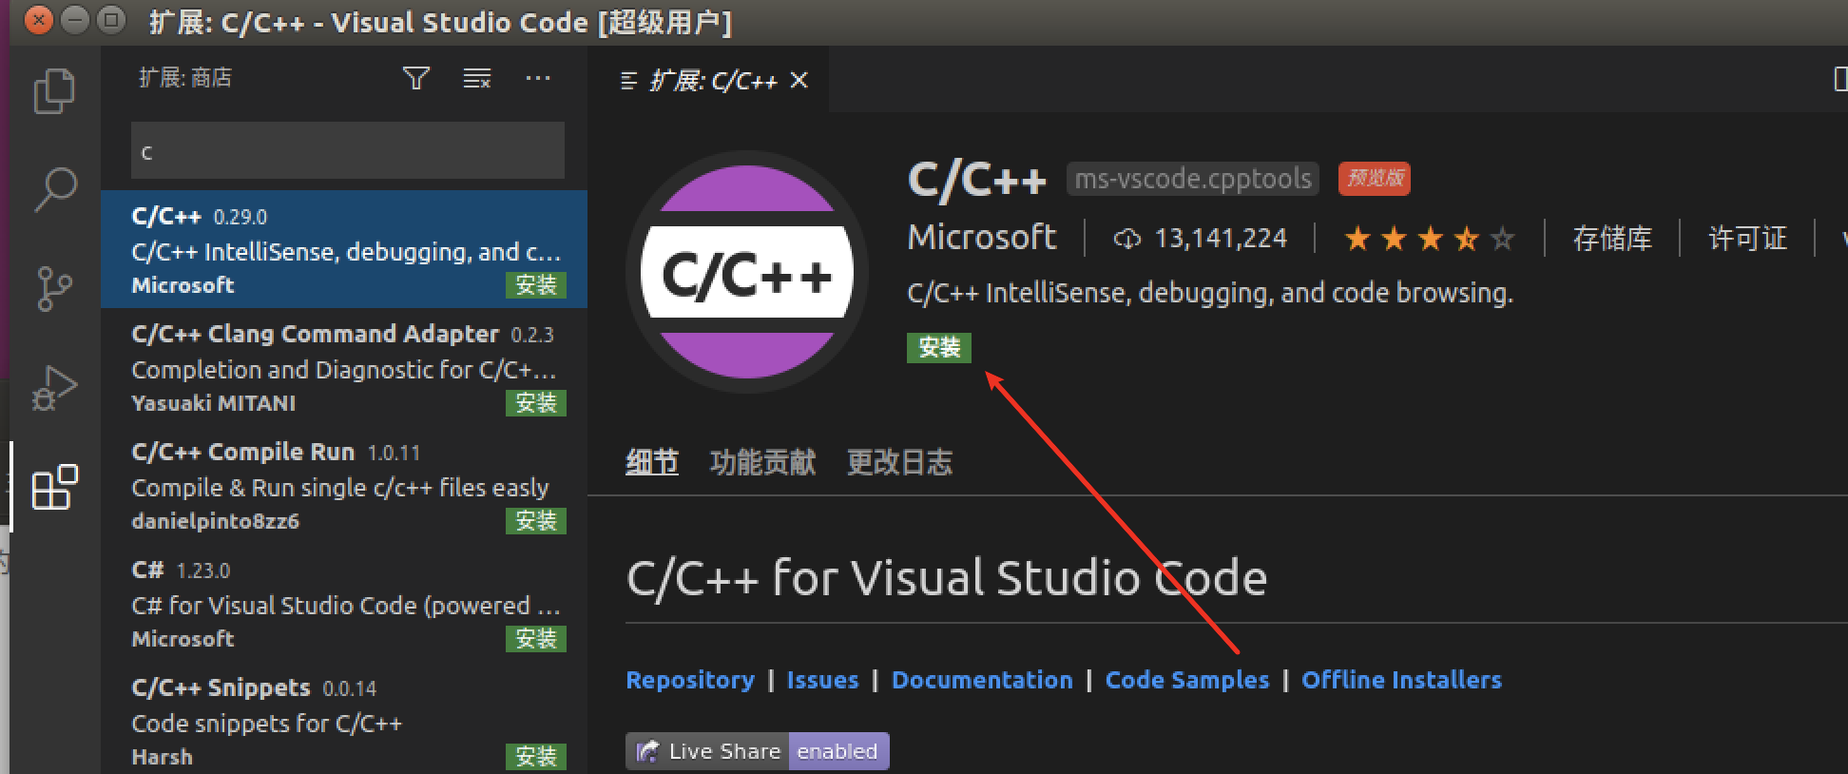The height and width of the screenshot is (774, 1848).
Task: Close the VS Code window
Action: pyautogui.click(x=39, y=20)
